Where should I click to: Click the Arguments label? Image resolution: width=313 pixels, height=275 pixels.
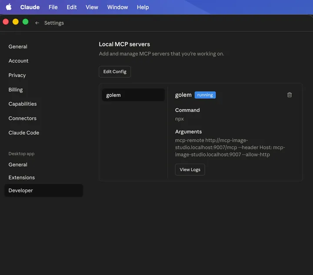point(188,132)
